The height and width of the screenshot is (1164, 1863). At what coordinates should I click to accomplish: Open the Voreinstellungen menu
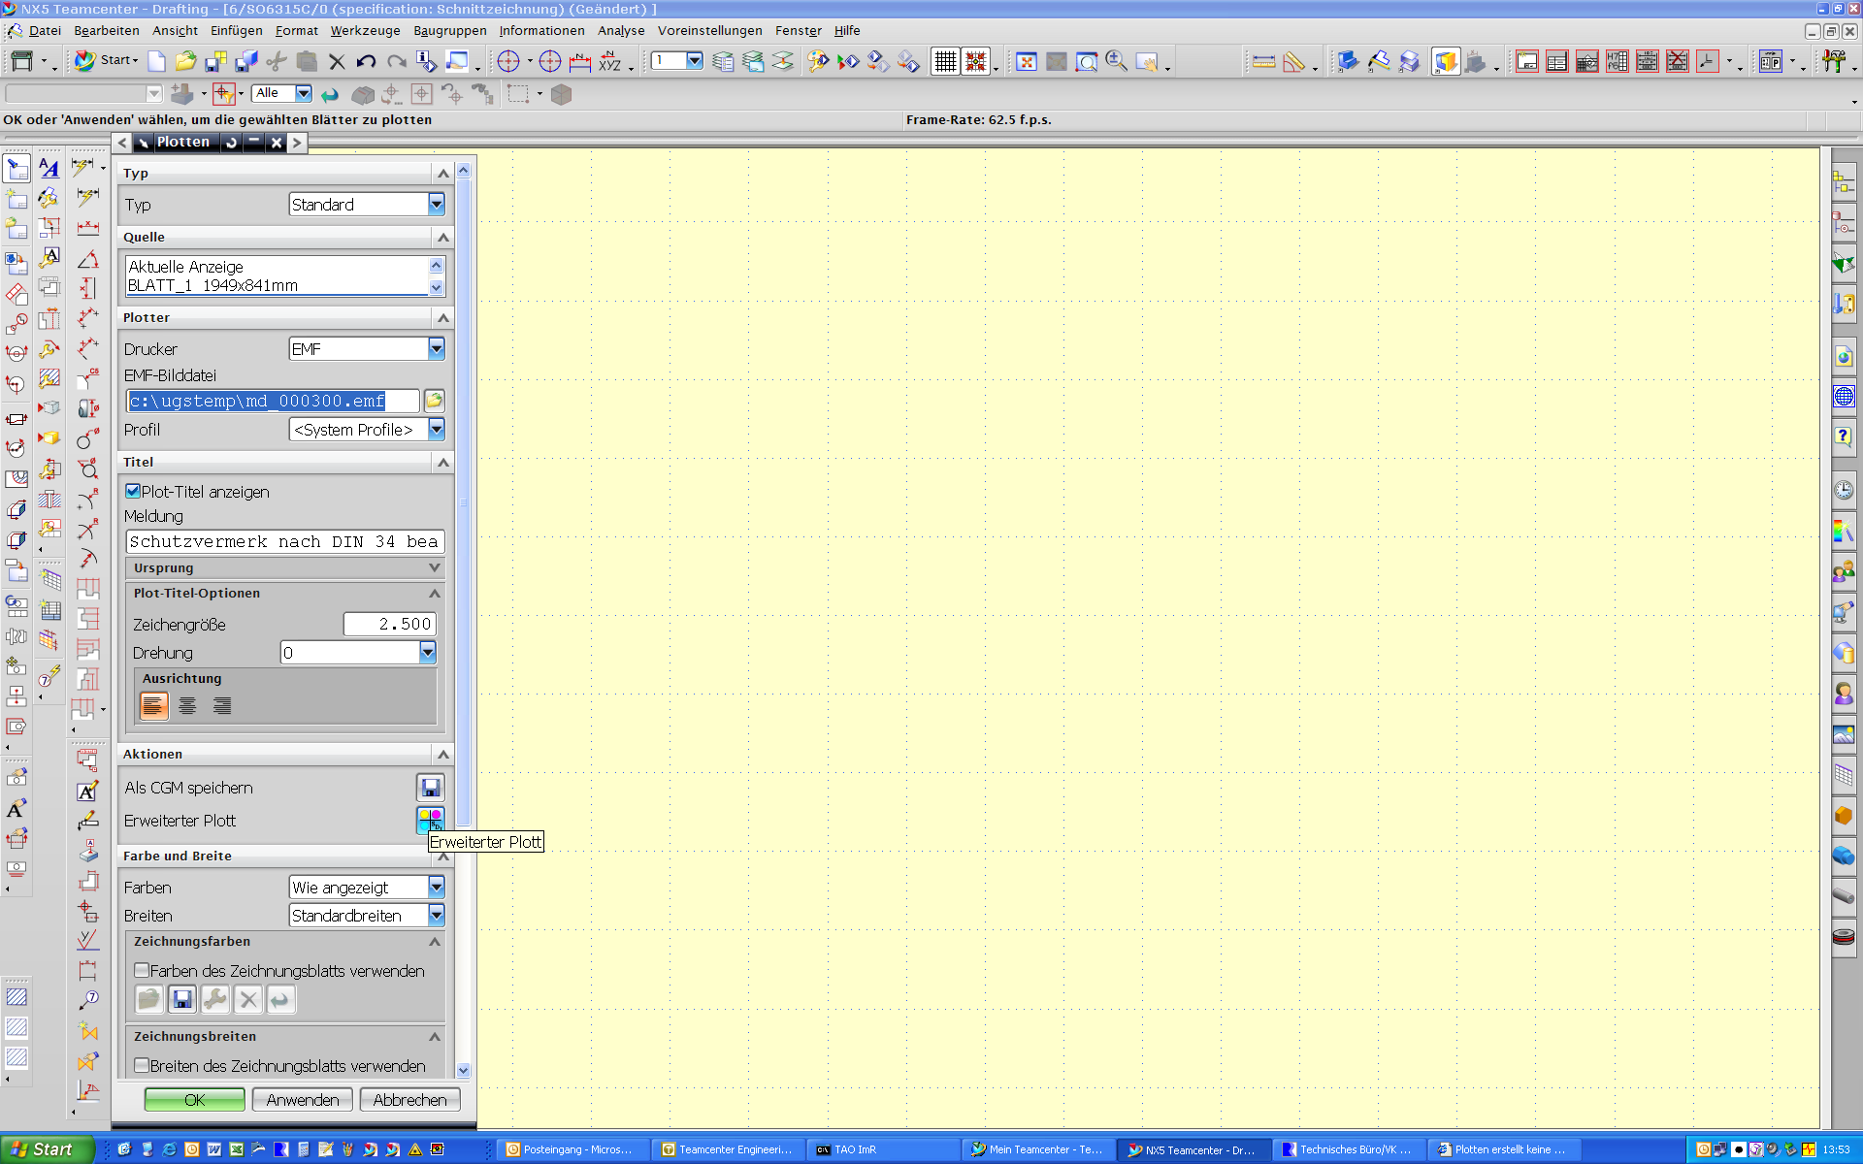pyautogui.click(x=709, y=30)
